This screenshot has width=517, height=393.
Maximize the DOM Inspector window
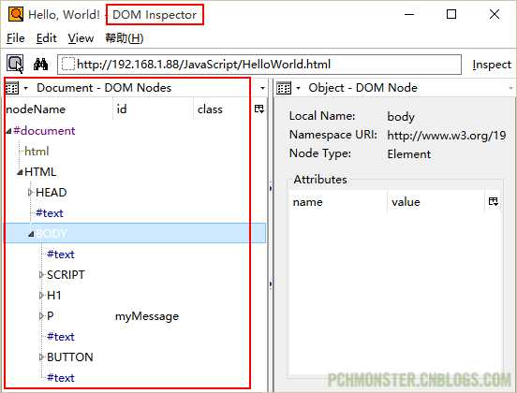(x=451, y=14)
